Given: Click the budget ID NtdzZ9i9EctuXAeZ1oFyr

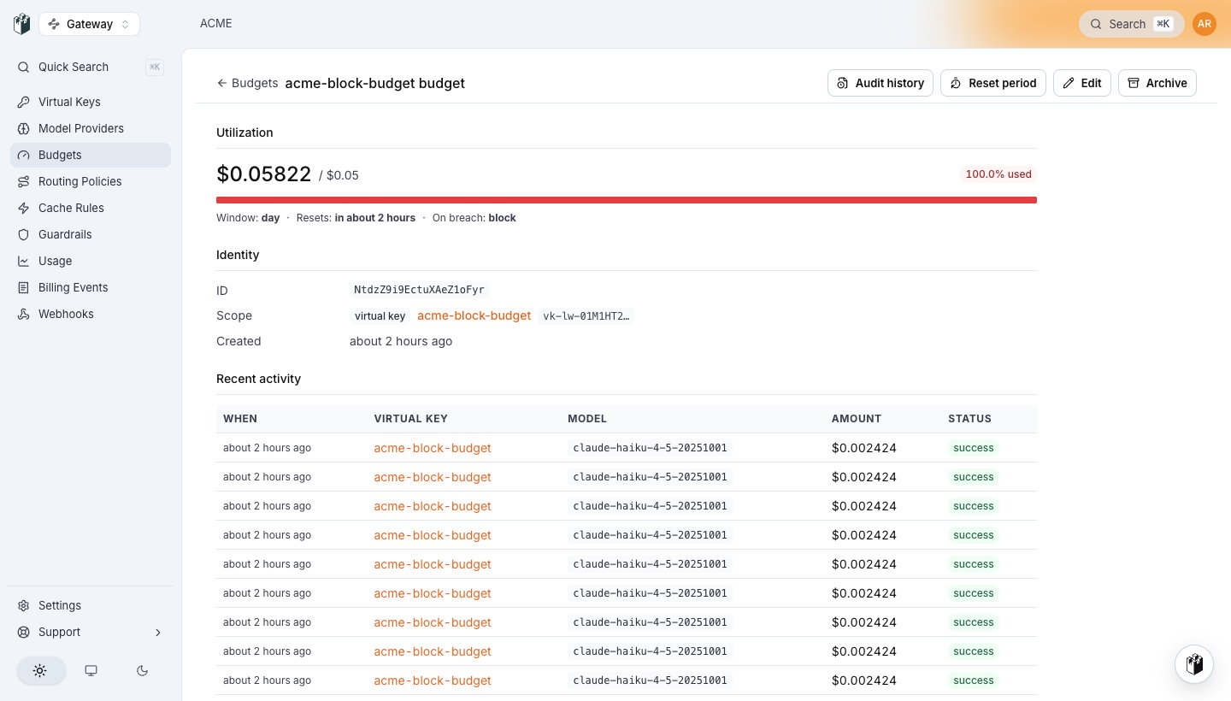Looking at the screenshot, I should pos(419,290).
